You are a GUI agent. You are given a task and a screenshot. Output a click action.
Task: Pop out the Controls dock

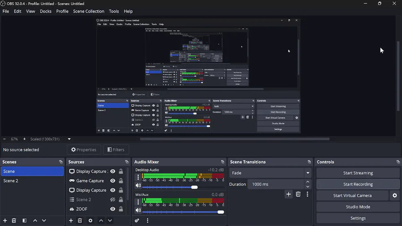click(398, 162)
